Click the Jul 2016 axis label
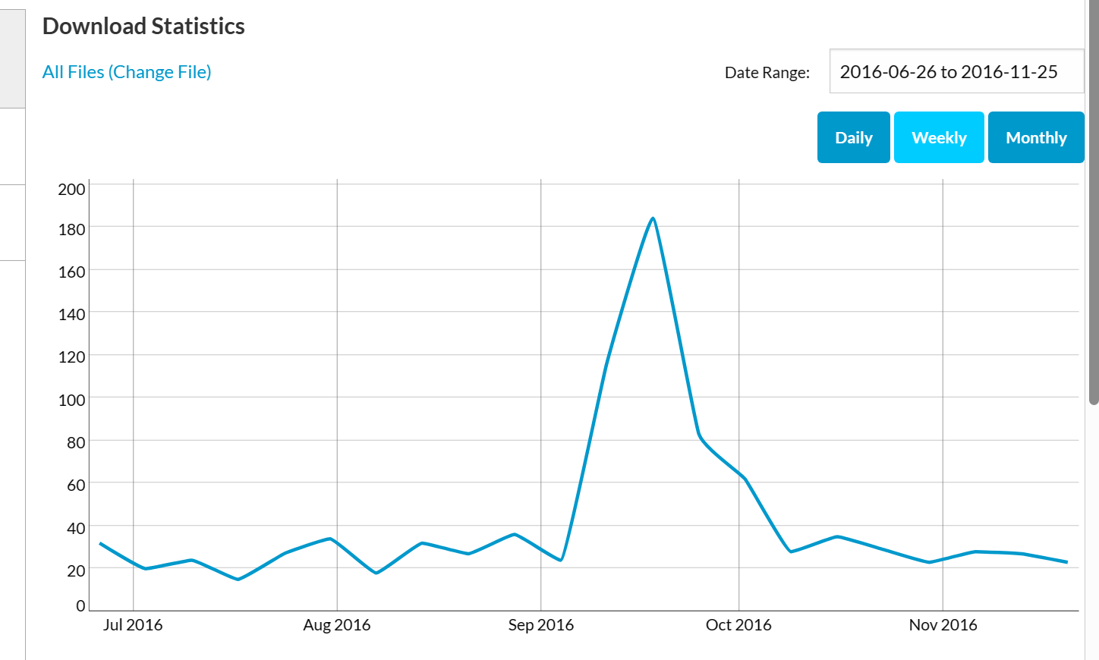 (133, 625)
